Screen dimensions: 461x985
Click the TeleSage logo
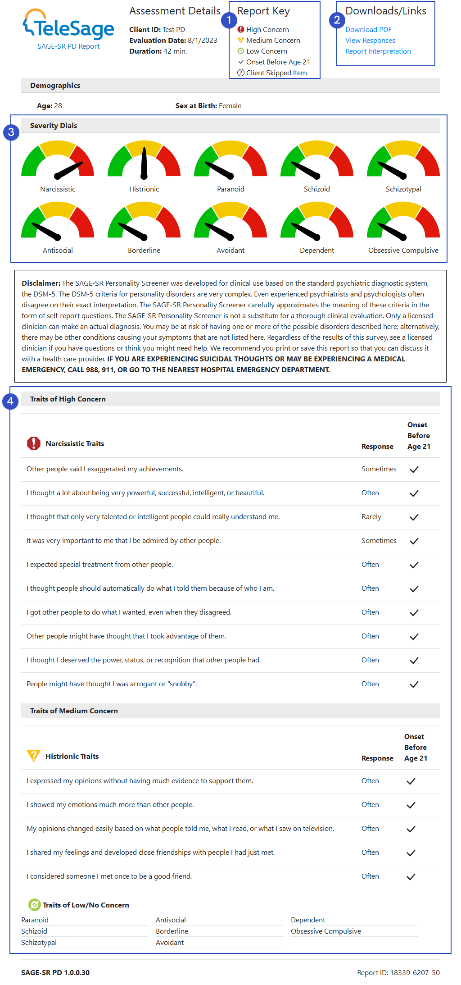(x=68, y=27)
